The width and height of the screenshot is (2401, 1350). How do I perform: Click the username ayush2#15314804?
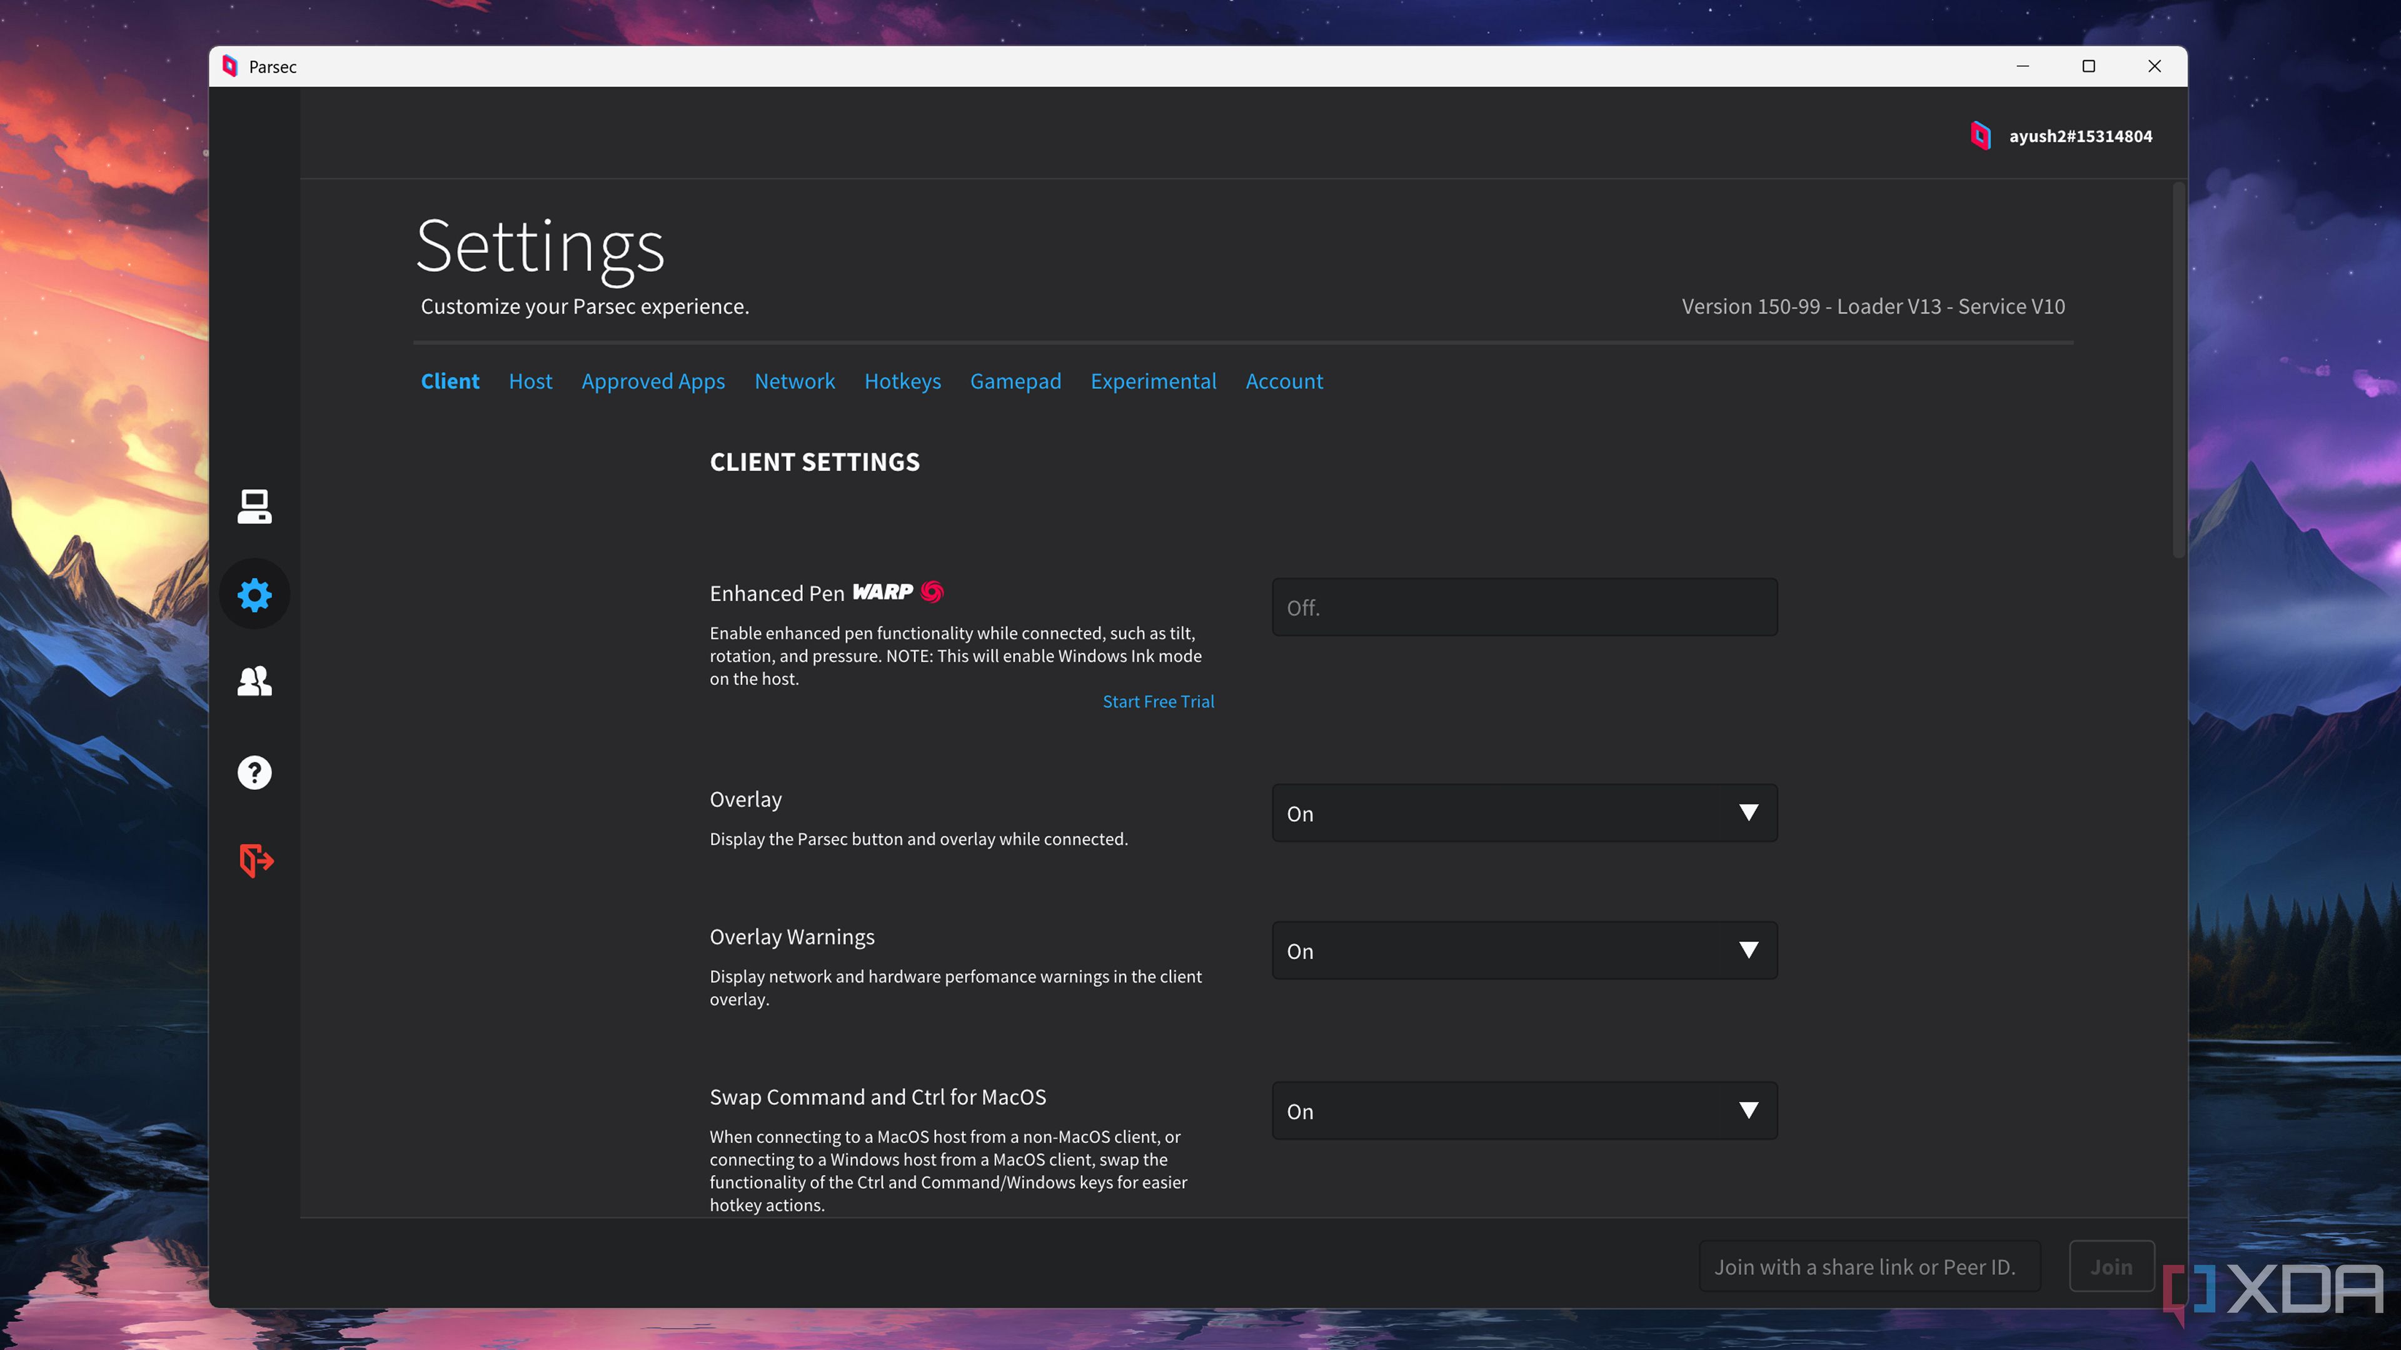pyautogui.click(x=2080, y=136)
